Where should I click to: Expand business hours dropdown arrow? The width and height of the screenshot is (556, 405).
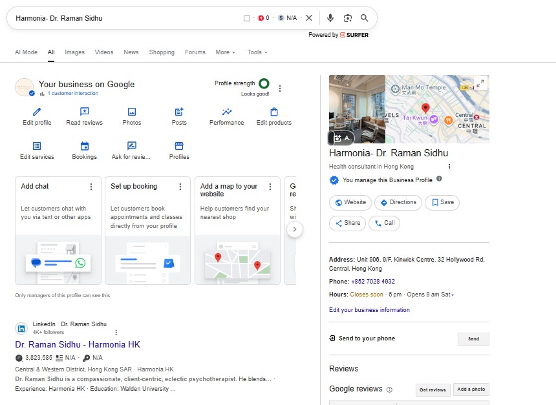453,295
